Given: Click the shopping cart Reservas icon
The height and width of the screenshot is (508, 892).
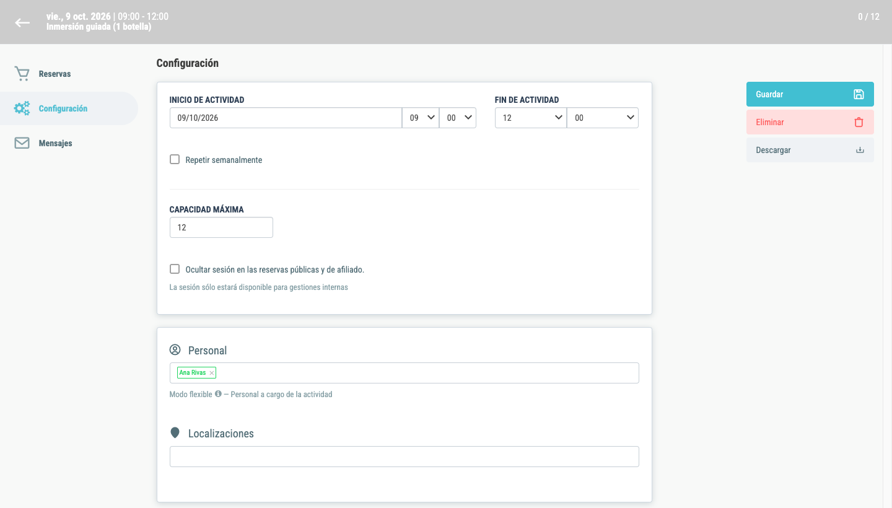Looking at the screenshot, I should tap(22, 74).
